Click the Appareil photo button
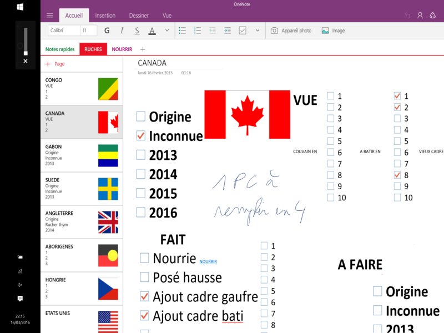The image size is (444, 333). pos(291,31)
